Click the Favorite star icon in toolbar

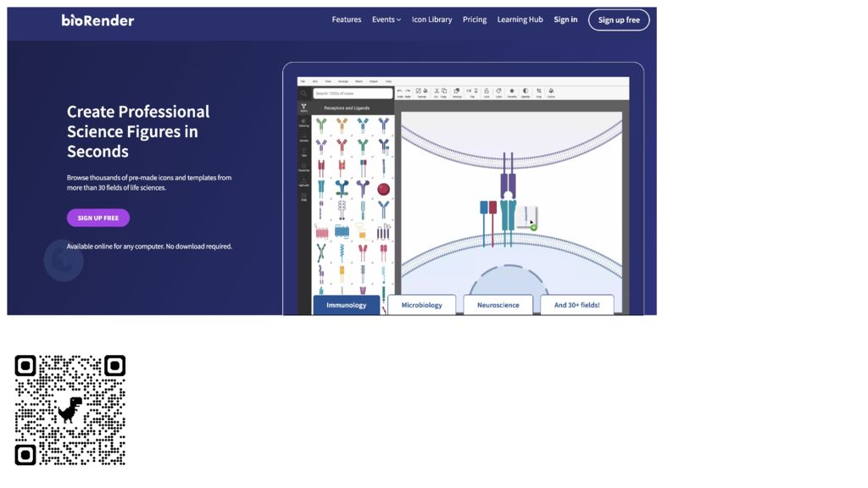[x=511, y=91]
